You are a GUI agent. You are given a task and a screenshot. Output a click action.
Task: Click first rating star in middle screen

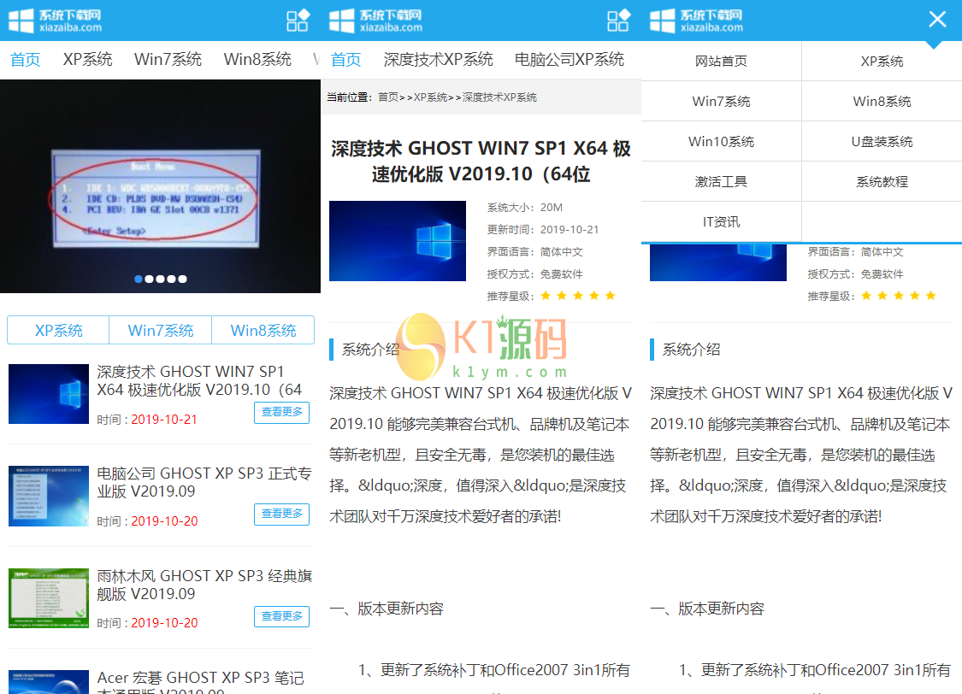(x=546, y=296)
